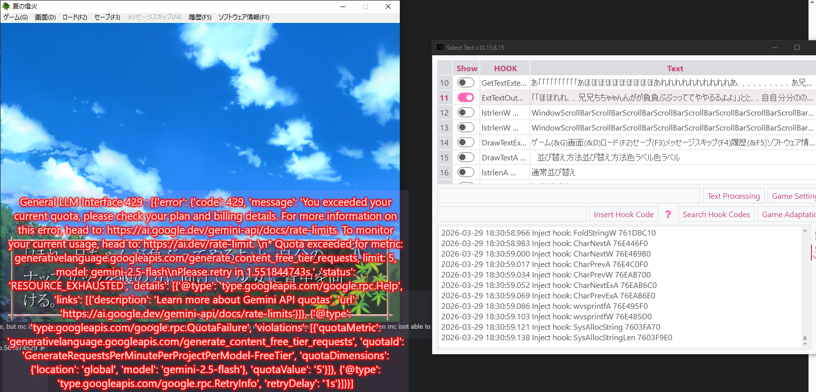The width and height of the screenshot is (816, 392).
Task: Click the FoldStringW 761D8C10 log line
Action: [548, 233]
